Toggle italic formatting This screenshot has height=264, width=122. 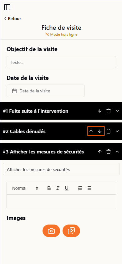(x=58, y=188)
